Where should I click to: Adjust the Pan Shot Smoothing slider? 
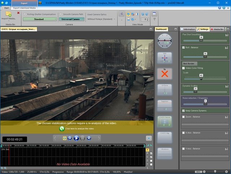[x=201, y=40]
